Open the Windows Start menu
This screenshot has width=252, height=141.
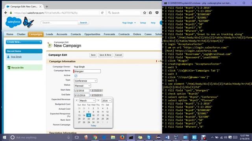coord(4,137)
